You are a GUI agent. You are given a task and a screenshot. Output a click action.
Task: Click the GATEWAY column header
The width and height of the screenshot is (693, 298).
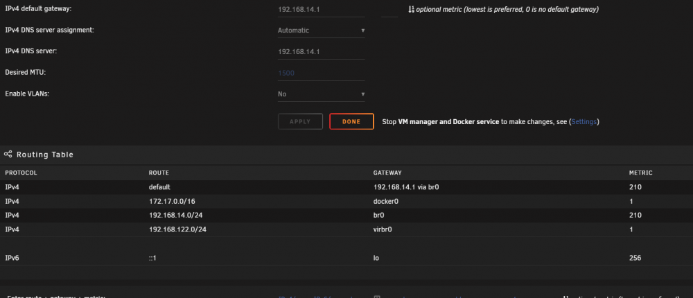(387, 173)
